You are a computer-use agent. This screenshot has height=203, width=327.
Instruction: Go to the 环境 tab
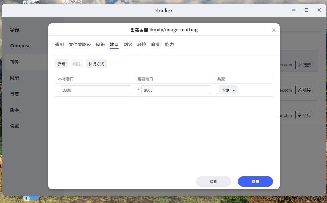[x=142, y=45]
